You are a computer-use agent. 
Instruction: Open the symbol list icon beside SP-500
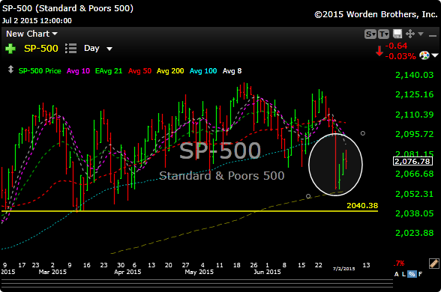[x=70, y=48]
